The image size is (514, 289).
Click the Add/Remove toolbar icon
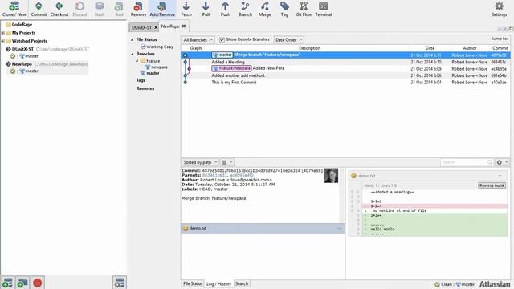(x=162, y=9)
